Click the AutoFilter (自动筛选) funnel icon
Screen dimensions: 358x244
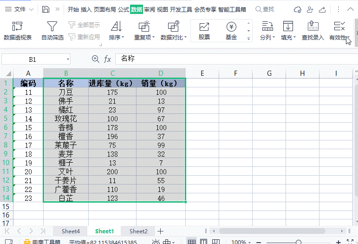[x=52, y=26]
